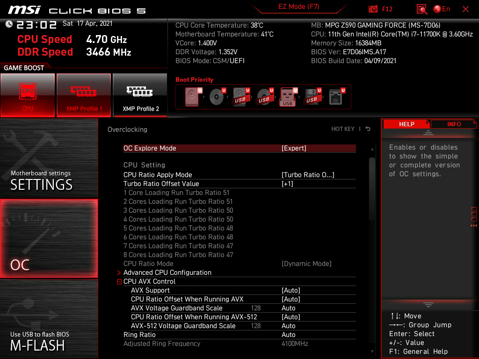
Task: Edit the Ring Ratio Auto field
Action: (239, 335)
